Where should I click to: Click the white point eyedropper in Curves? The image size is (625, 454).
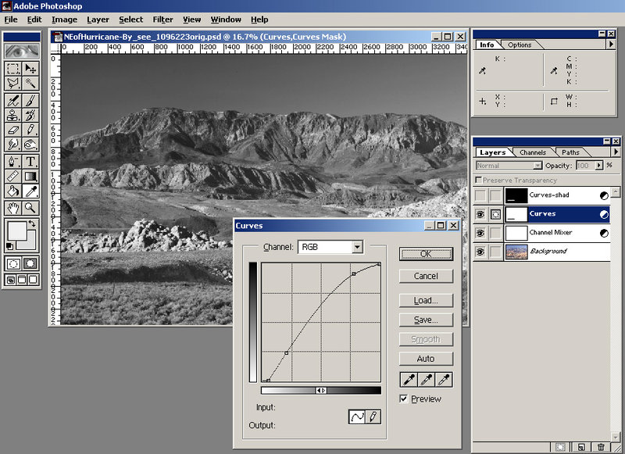[444, 380]
